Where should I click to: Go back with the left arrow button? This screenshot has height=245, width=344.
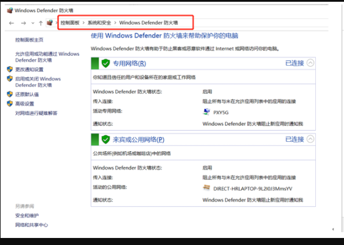pos(12,23)
